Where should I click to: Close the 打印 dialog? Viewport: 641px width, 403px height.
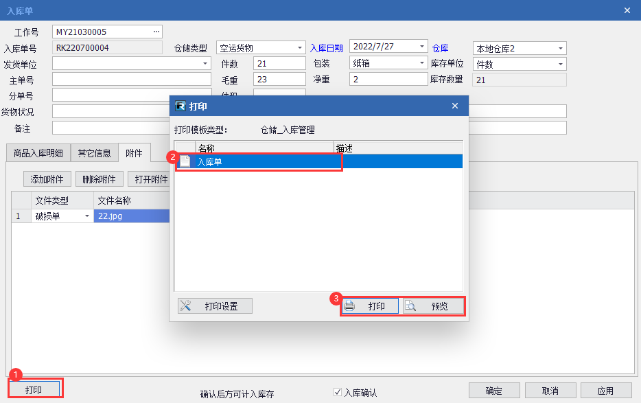coord(454,106)
